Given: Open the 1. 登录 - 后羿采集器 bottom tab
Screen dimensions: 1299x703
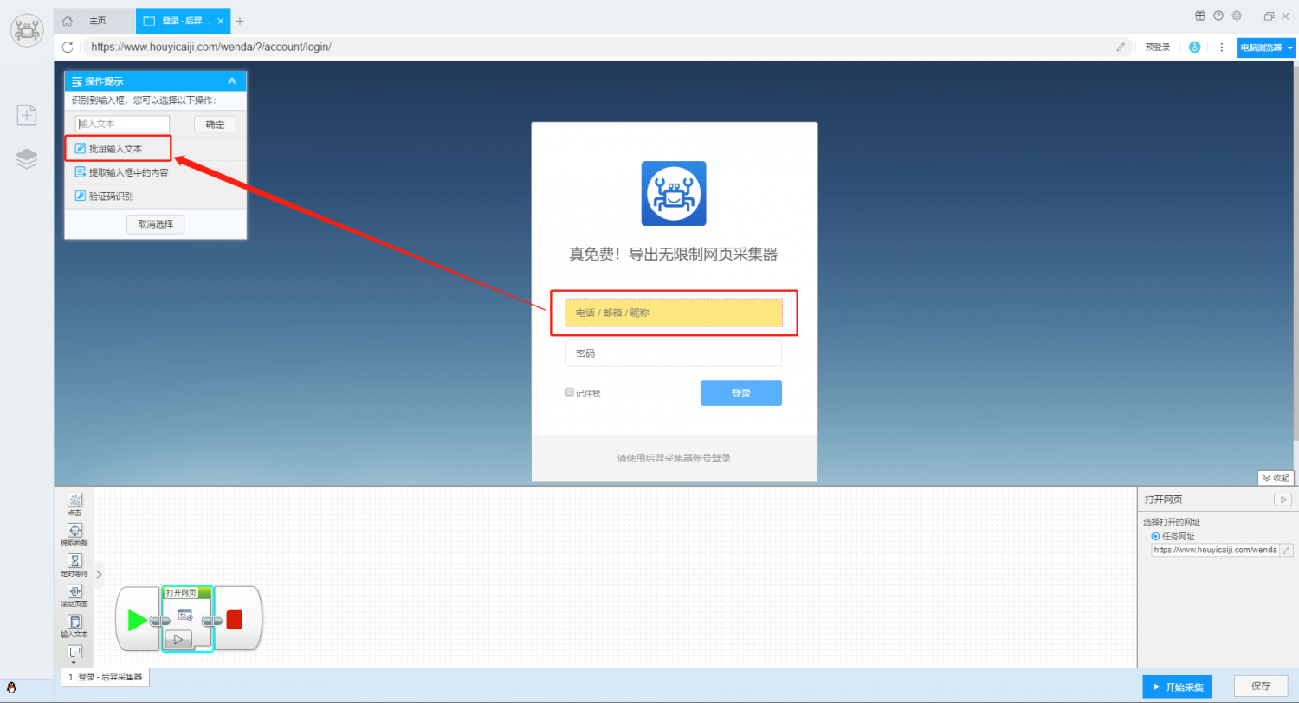Looking at the screenshot, I should click(106, 677).
